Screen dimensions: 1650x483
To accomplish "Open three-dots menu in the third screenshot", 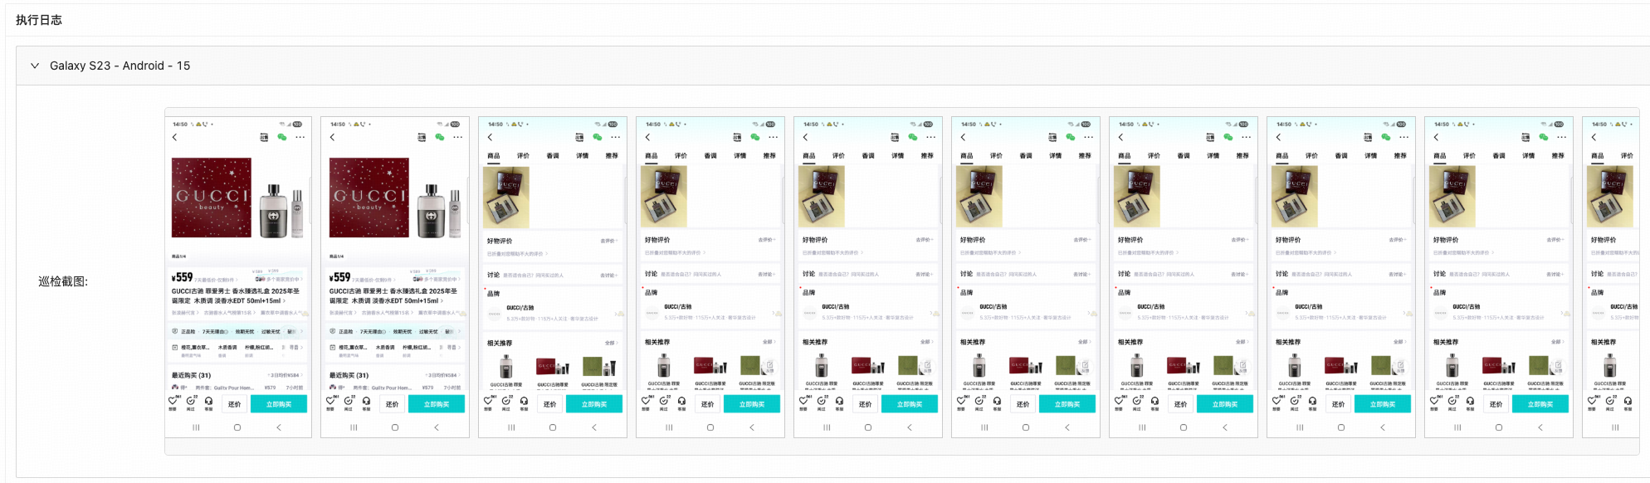I will [615, 137].
